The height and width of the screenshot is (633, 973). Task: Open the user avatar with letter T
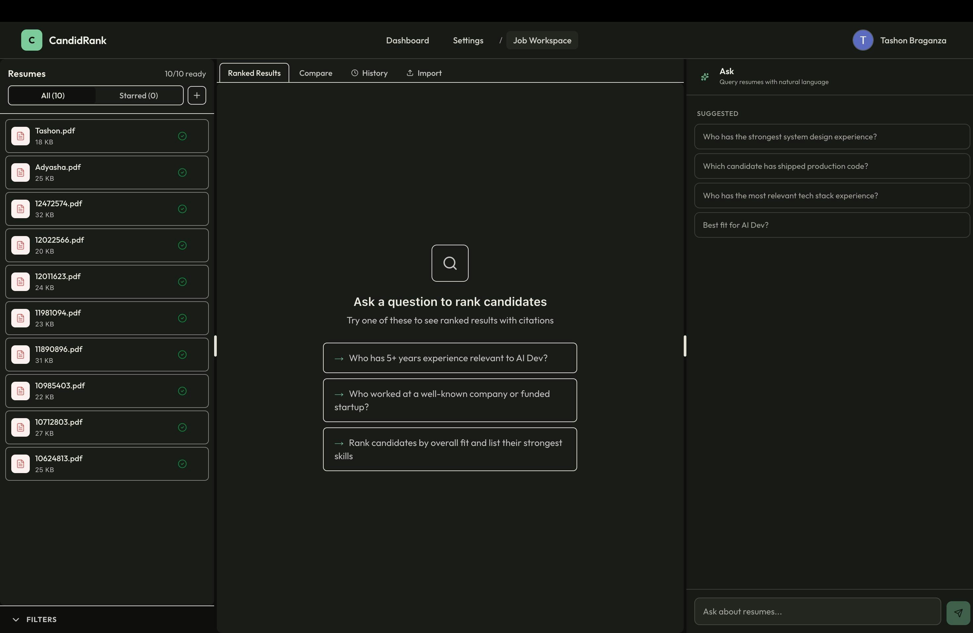862,40
